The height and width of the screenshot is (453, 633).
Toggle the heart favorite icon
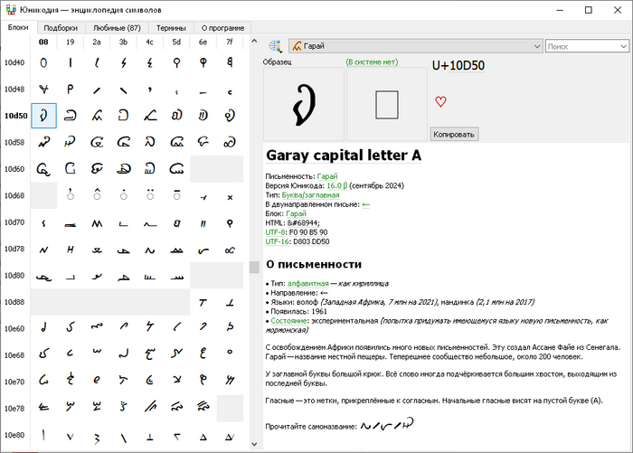click(440, 101)
